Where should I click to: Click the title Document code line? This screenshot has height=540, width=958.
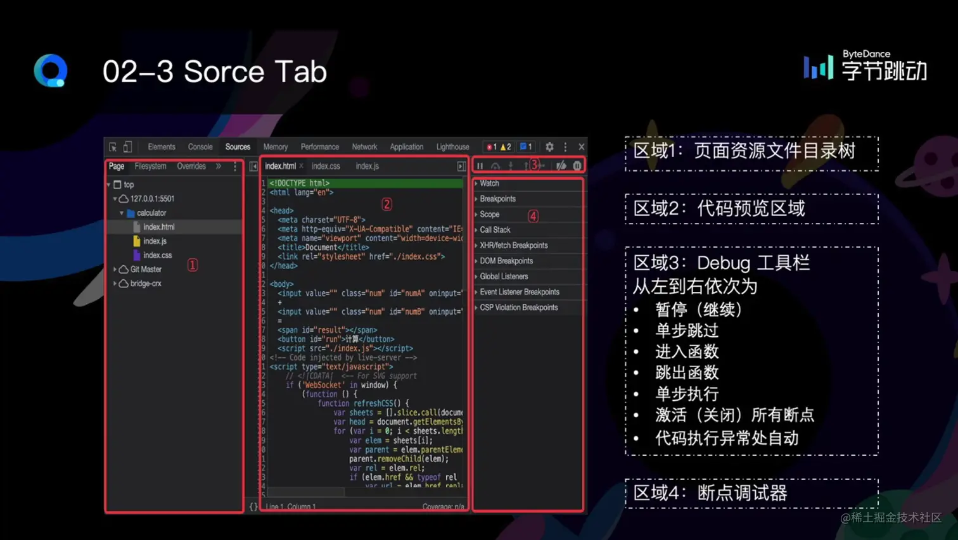323,248
